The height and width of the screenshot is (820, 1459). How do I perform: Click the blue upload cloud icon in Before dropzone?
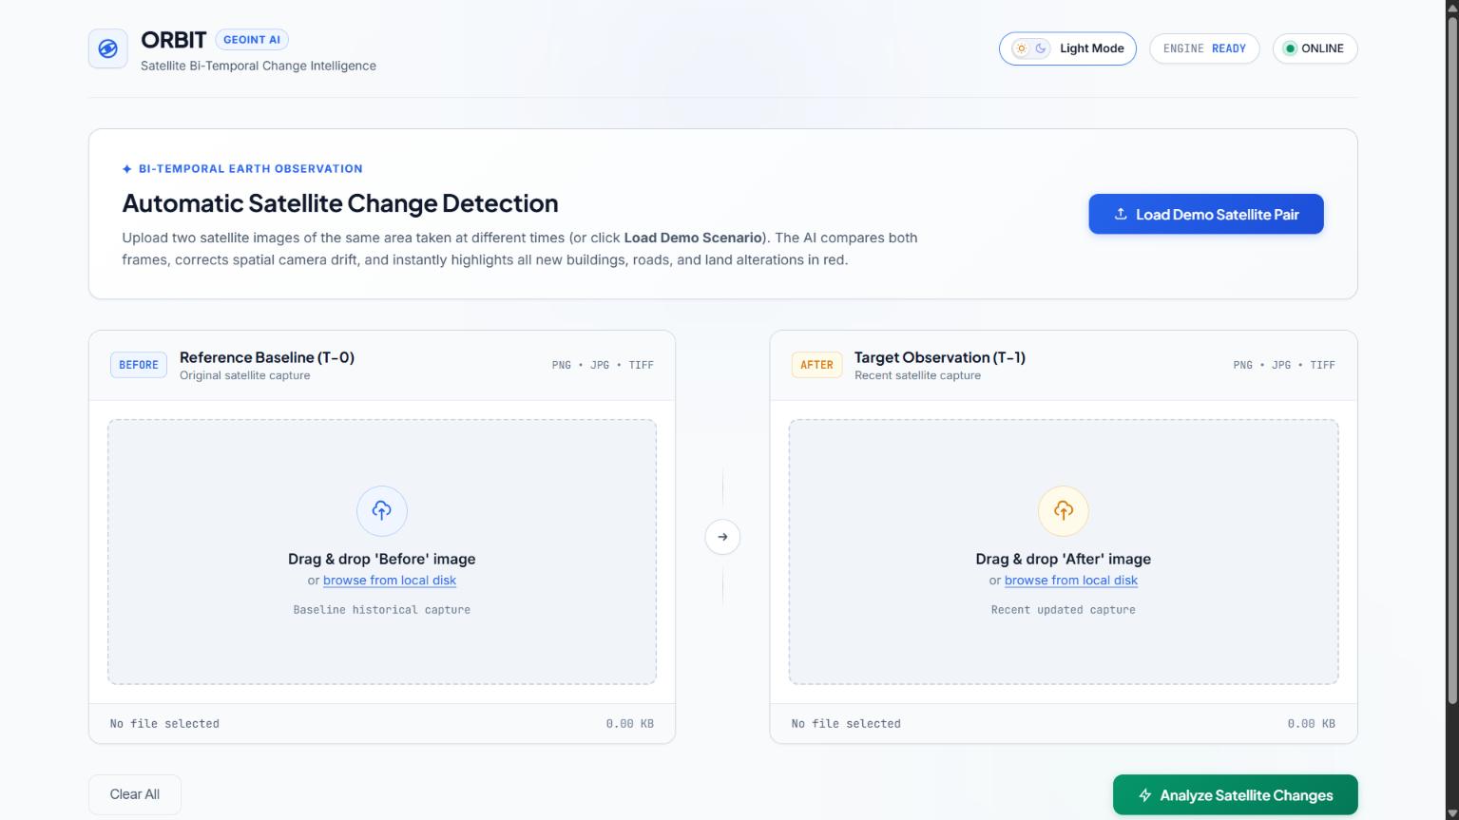click(x=382, y=511)
